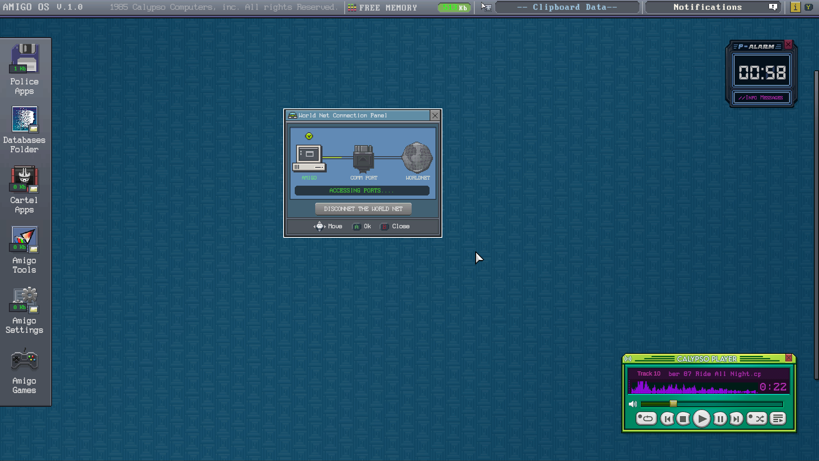Open the Amigo Tools icon
The image size is (819, 461).
point(24,239)
